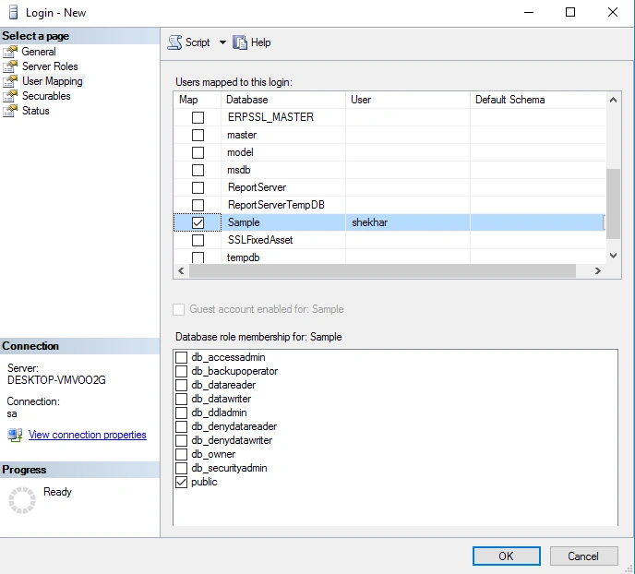
Task: Click the Securables page icon
Action: click(10, 96)
